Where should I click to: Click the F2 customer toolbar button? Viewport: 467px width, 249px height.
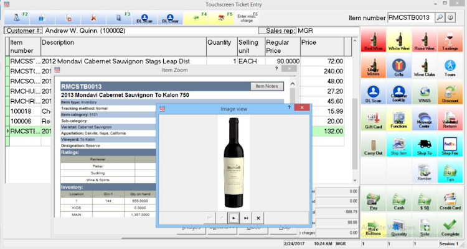[x=17, y=18]
